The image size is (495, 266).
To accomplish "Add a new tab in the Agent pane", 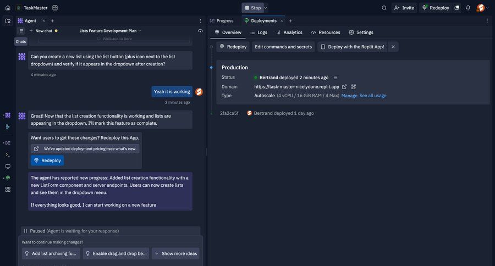I will pos(52,21).
